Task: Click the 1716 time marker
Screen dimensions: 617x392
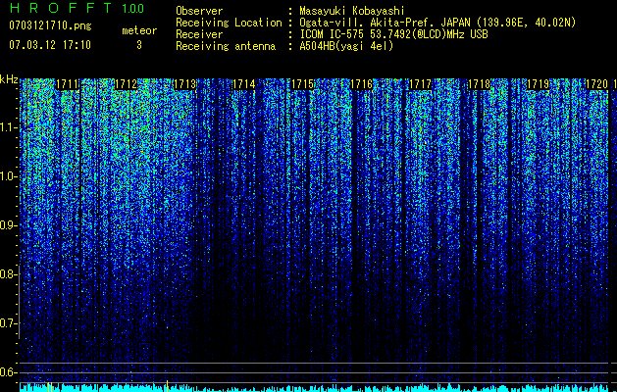Action: pos(362,84)
